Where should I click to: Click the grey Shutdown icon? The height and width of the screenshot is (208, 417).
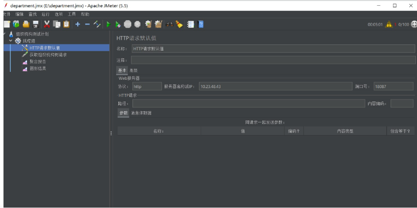(137, 24)
